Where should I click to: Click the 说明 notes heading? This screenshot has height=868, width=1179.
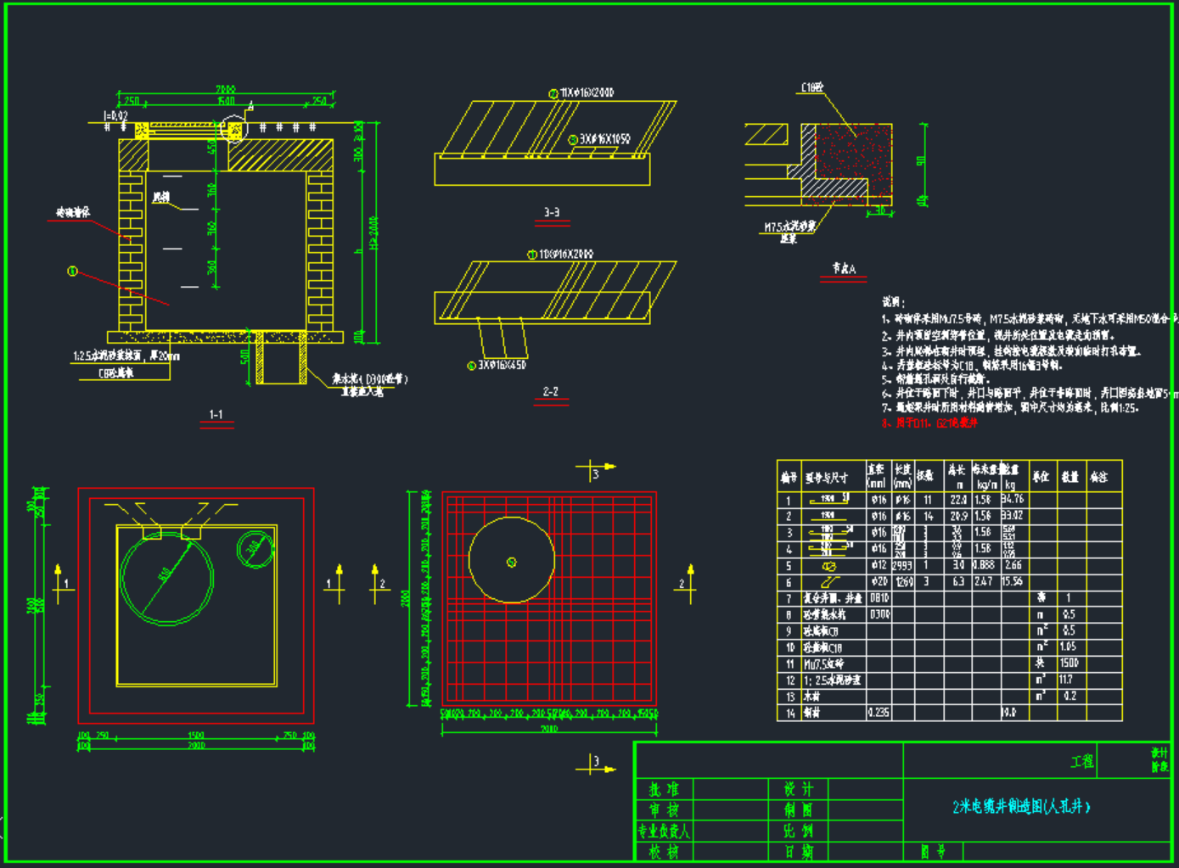[893, 302]
